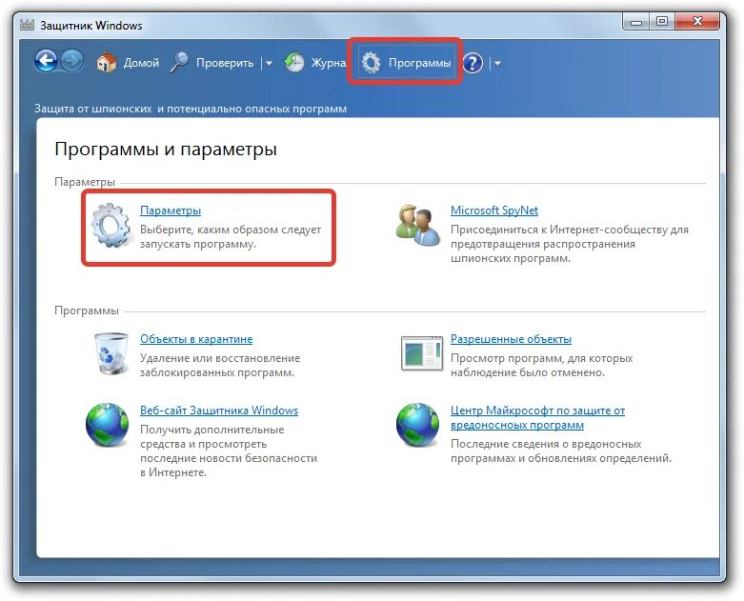Open Разрешенные объекты link
The height and width of the screenshot is (601, 744).
coord(511,339)
